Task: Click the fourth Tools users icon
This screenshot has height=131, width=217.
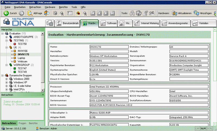Action: point(152,13)
